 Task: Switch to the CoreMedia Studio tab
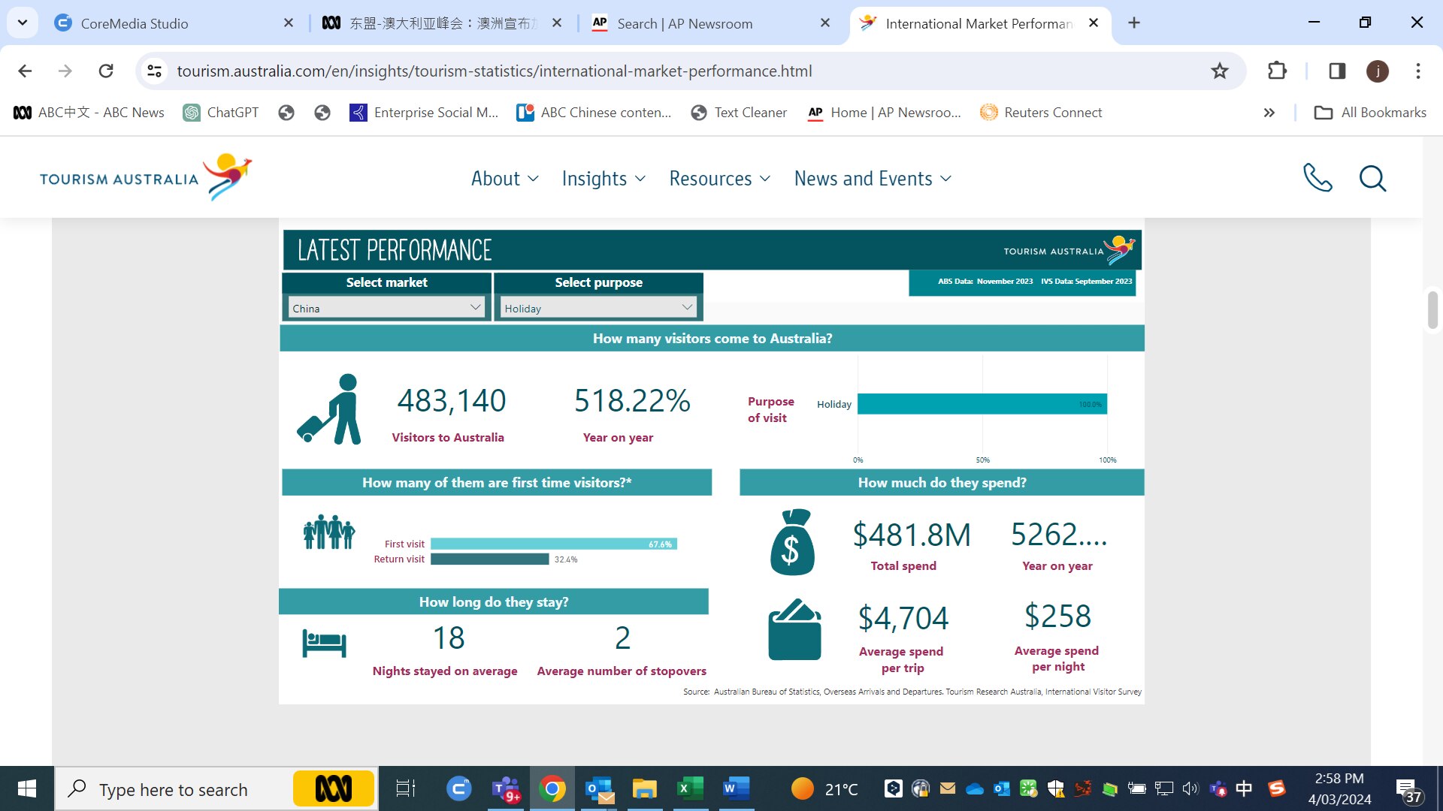135,23
